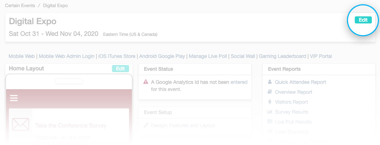This screenshot has width=380, height=145.
Task: Click the 'entered' link in Event Status
Action: [x=239, y=82]
